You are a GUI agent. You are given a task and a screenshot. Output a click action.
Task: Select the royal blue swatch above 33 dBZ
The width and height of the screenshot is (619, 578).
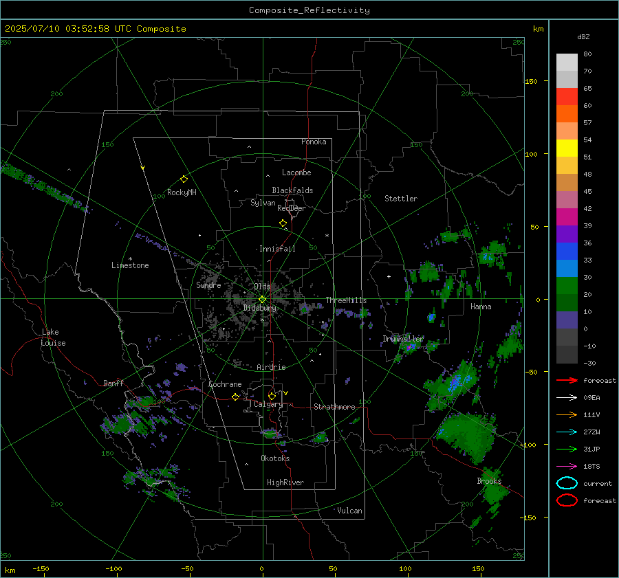(x=567, y=252)
